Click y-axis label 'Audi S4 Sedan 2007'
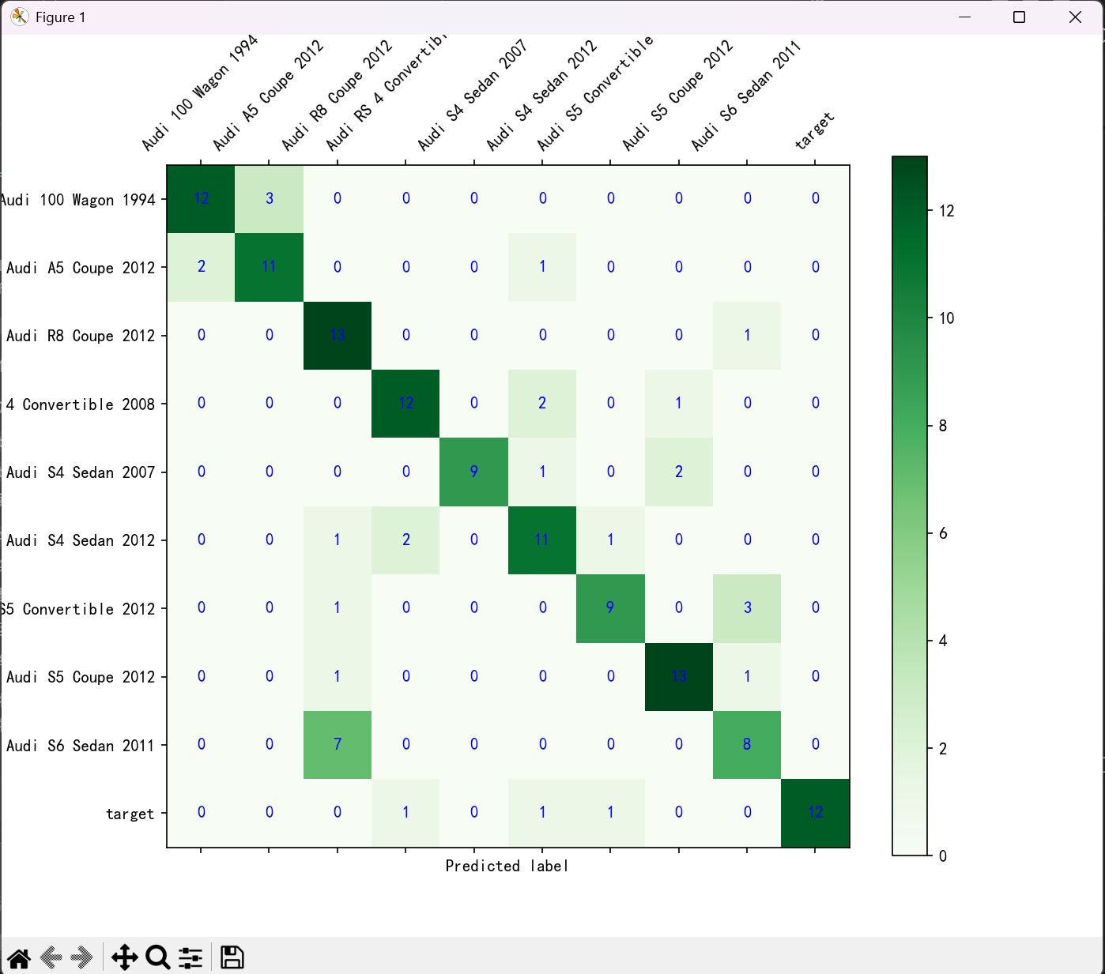 point(81,472)
